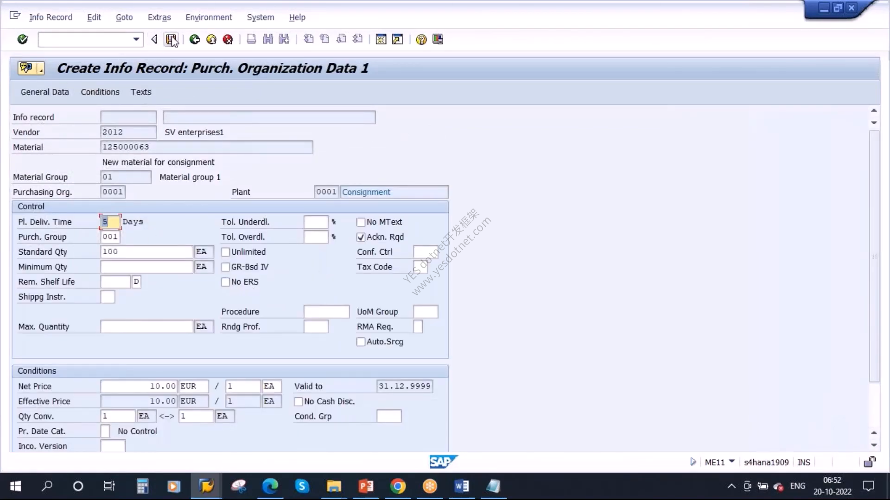
Task: Click the Find binoculars icon
Action: point(268,39)
